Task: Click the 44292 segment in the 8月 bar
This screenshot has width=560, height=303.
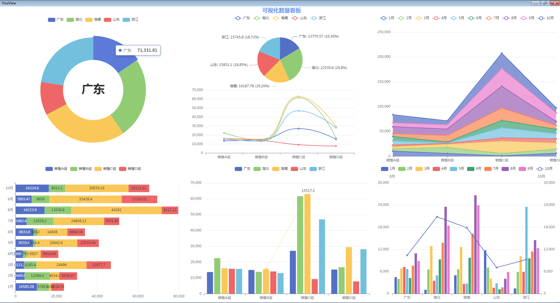Action: [116, 210]
